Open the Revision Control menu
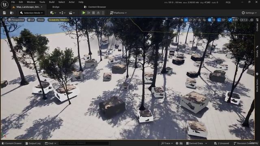 click(246, 143)
